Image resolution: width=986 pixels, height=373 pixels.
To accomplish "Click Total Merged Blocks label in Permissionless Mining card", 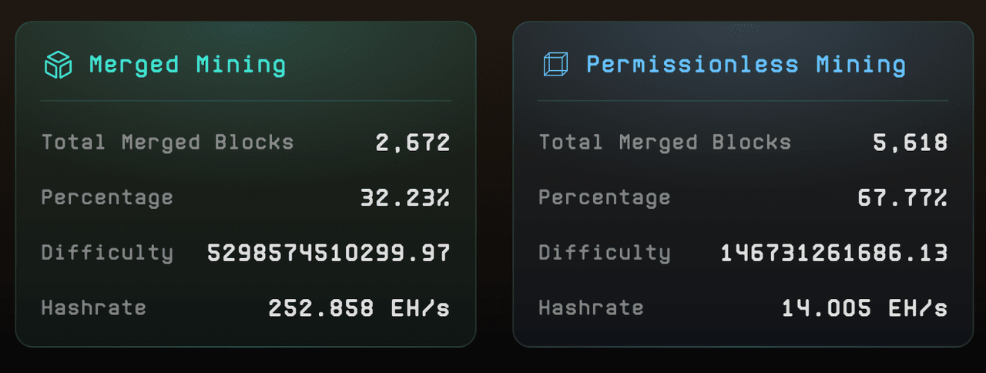I will 665,143.
